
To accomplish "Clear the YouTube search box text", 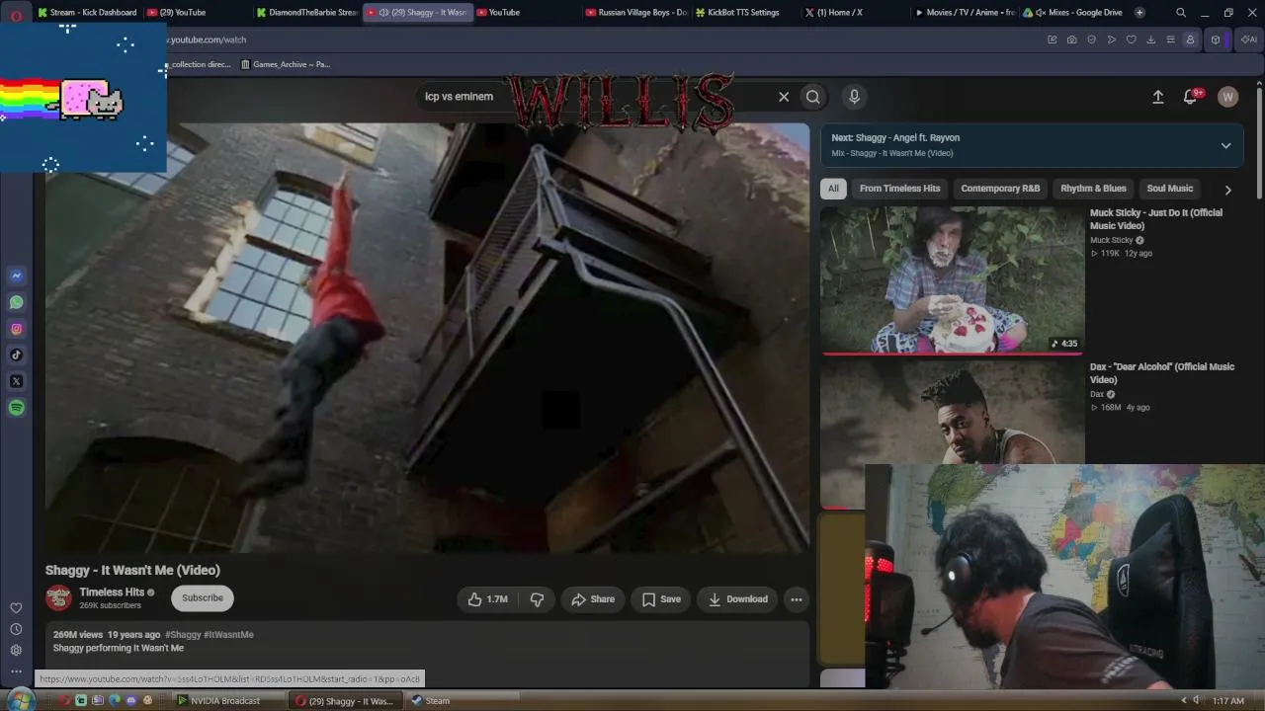I will click(784, 97).
